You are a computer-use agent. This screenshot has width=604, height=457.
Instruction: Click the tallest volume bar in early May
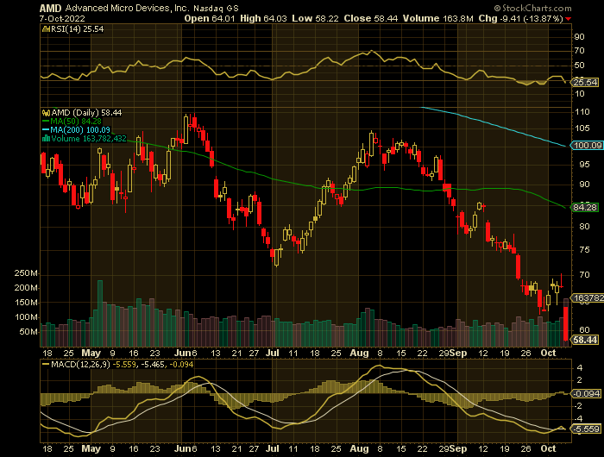coord(100,313)
